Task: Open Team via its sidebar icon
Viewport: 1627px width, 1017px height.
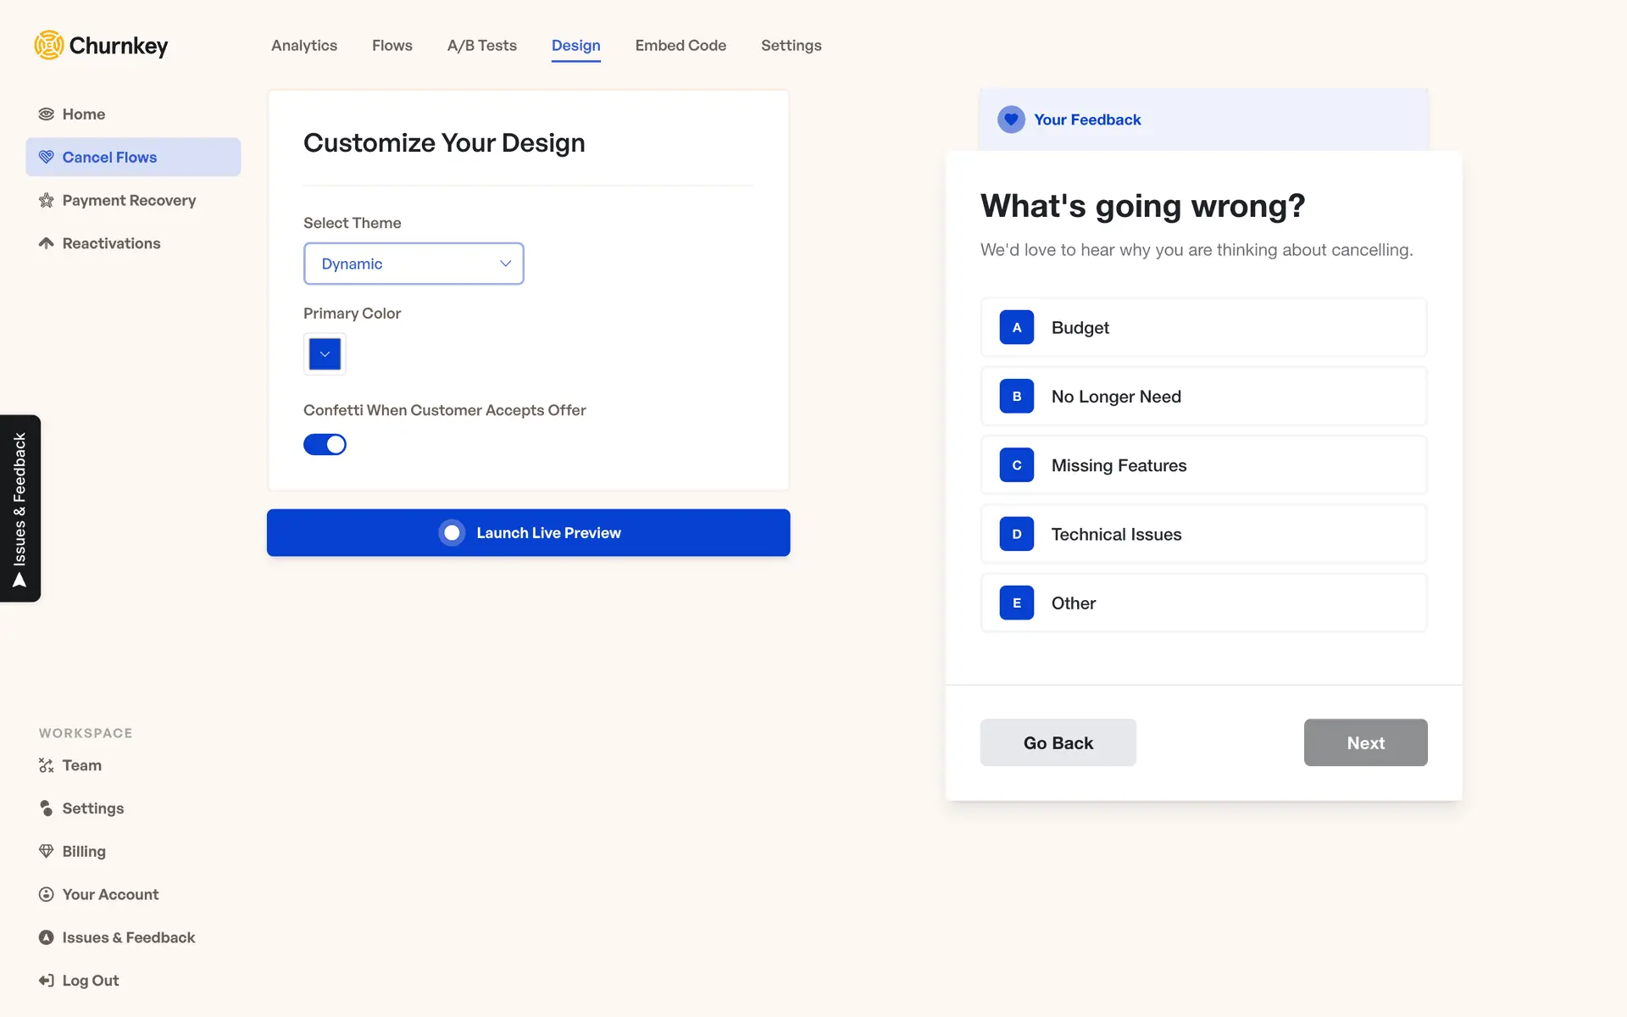Action: point(47,765)
